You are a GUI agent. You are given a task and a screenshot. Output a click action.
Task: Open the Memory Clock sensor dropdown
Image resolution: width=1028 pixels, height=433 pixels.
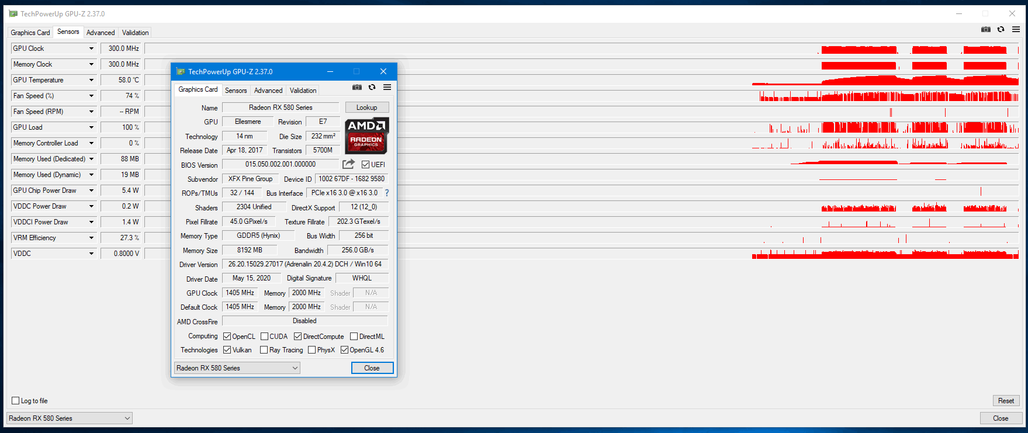(x=91, y=64)
